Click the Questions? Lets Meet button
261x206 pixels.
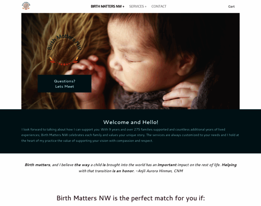tap(65, 83)
